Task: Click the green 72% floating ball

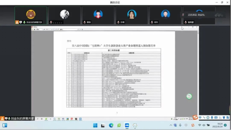Action: point(189,96)
